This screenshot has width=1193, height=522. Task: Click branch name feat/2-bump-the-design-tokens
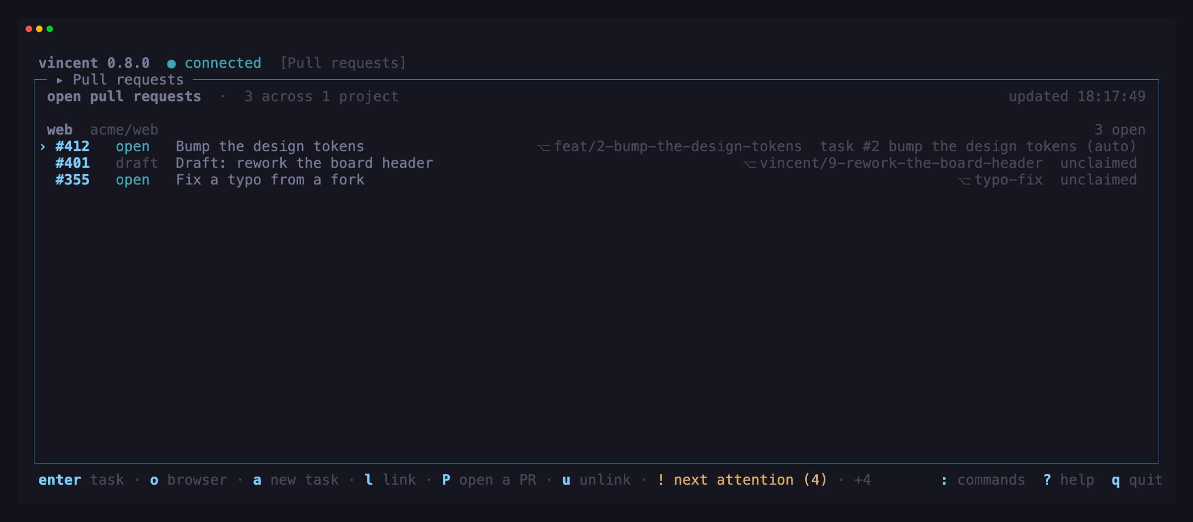coord(678,147)
